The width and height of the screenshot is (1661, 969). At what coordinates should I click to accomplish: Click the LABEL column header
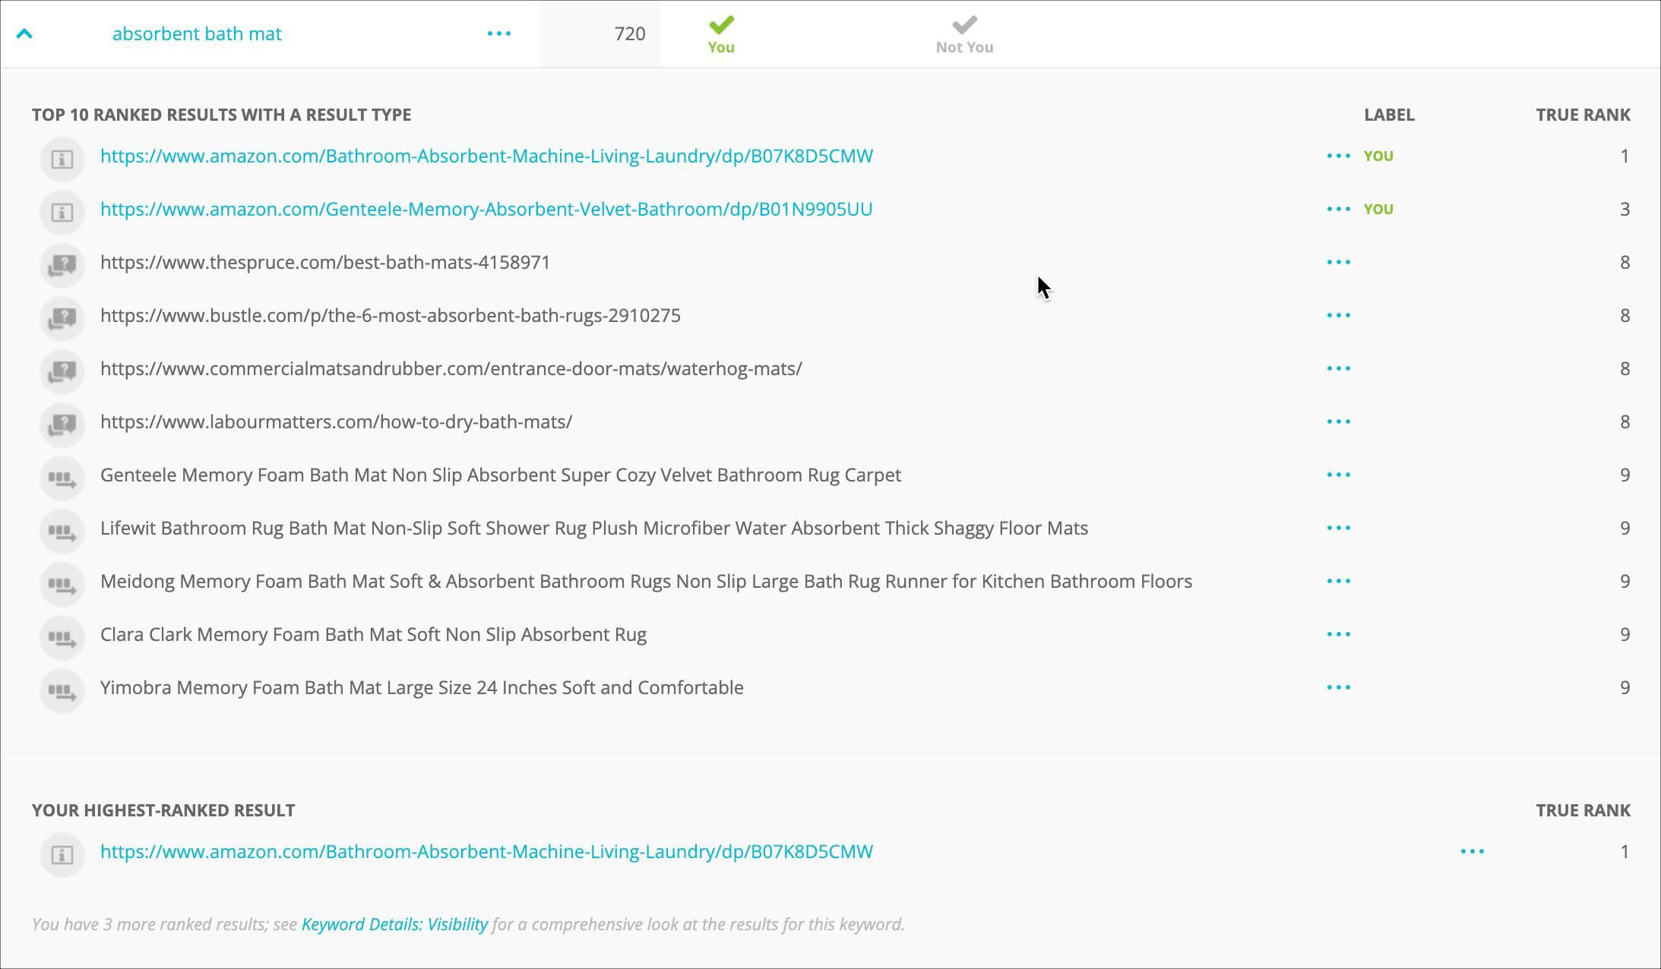(x=1389, y=115)
